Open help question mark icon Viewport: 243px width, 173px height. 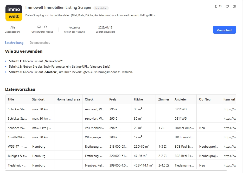click(x=234, y=6)
